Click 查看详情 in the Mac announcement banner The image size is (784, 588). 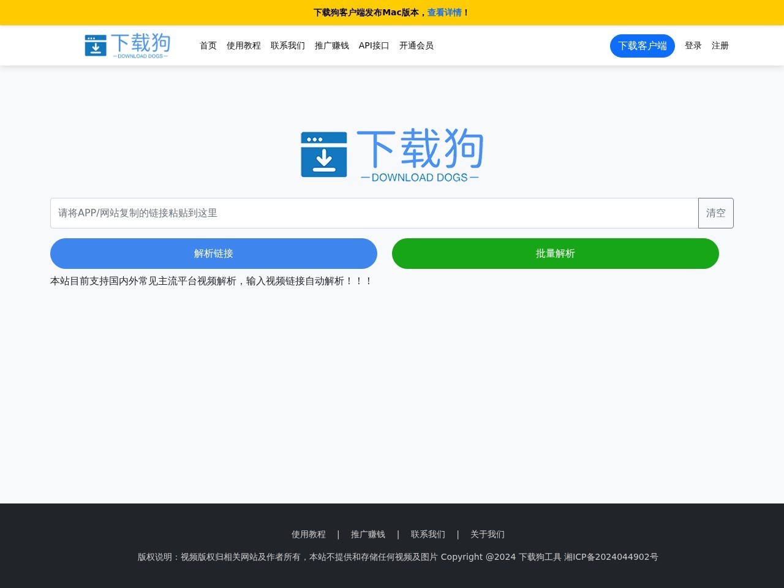pos(445,12)
